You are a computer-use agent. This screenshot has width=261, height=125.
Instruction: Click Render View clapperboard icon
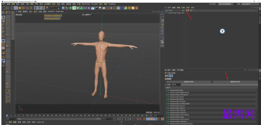pyautogui.click(x=52, y=8)
